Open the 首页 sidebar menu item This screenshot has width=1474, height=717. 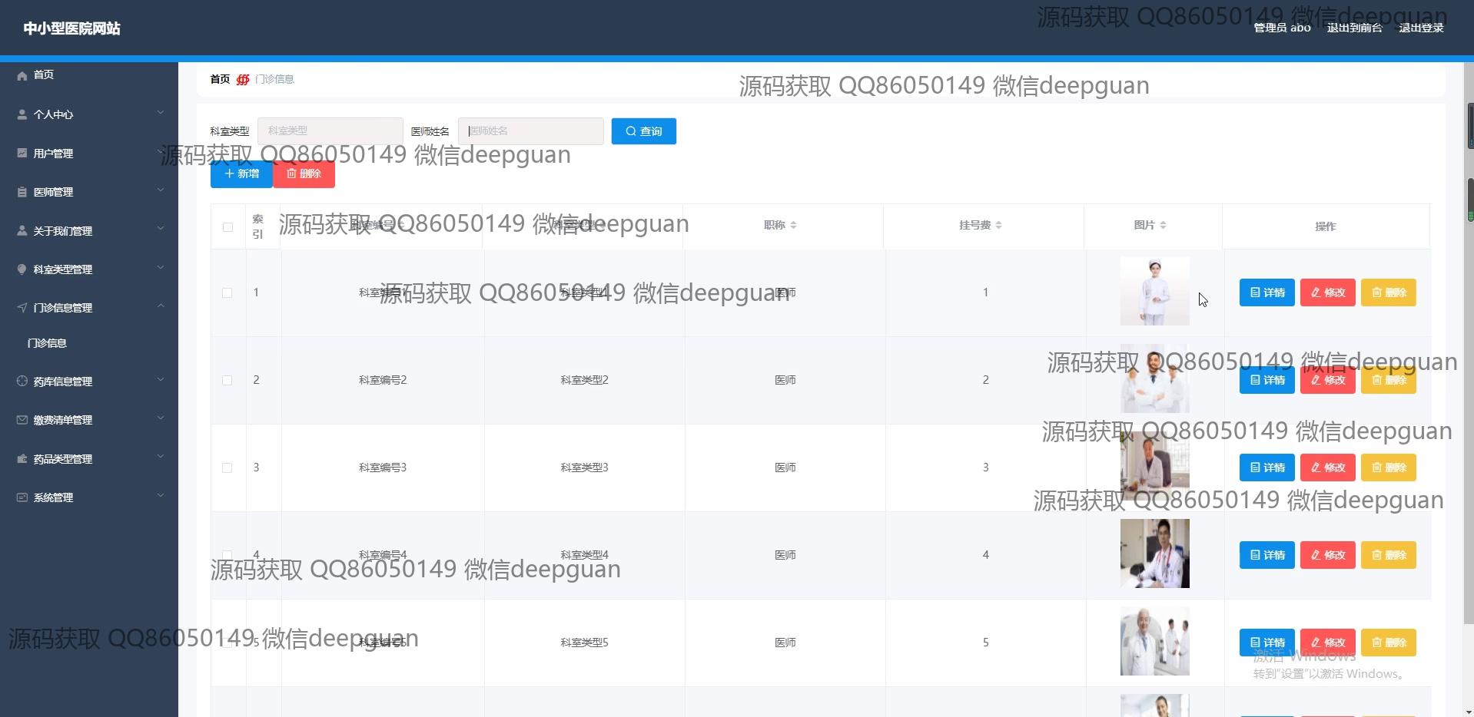pos(89,75)
